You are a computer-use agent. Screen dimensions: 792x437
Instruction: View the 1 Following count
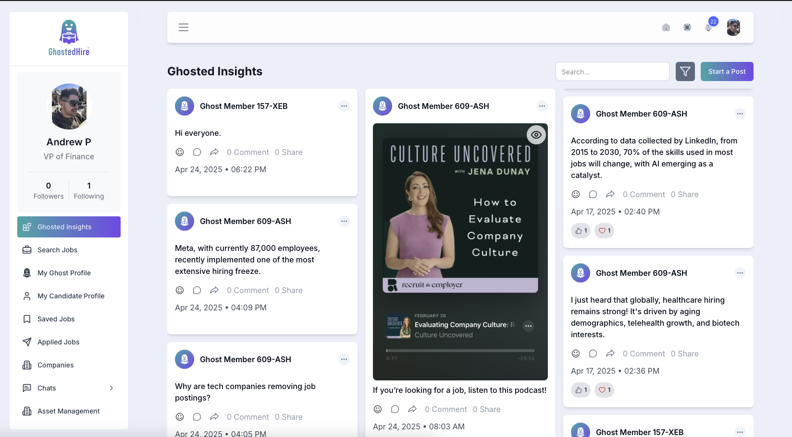pyautogui.click(x=89, y=190)
